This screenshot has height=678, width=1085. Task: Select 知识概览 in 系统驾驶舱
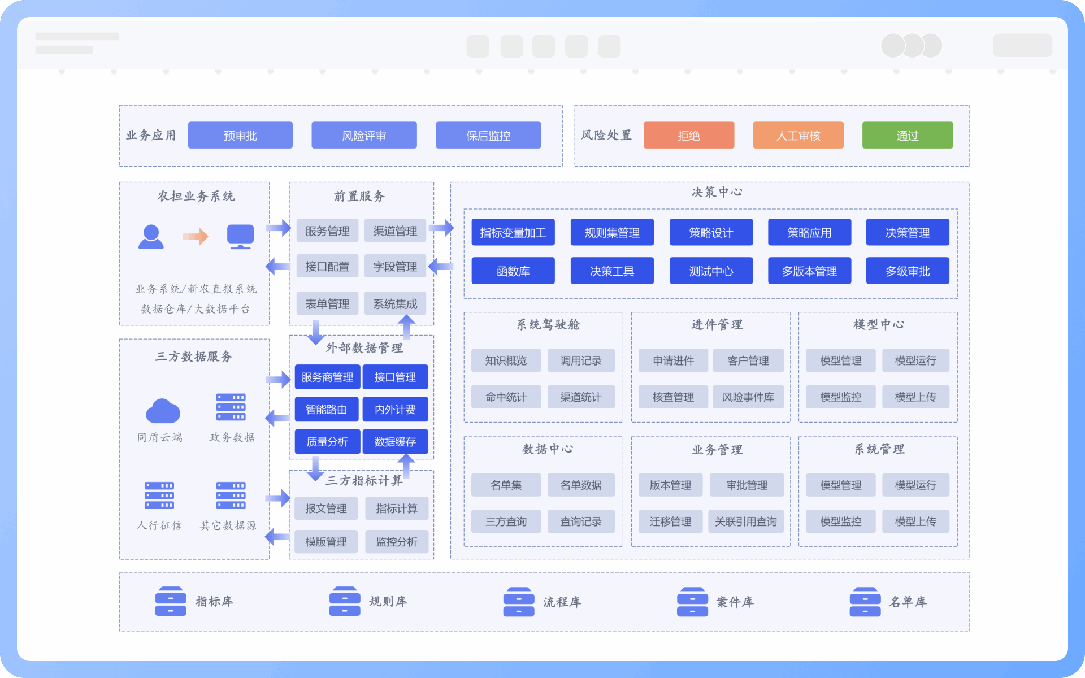pyautogui.click(x=506, y=360)
